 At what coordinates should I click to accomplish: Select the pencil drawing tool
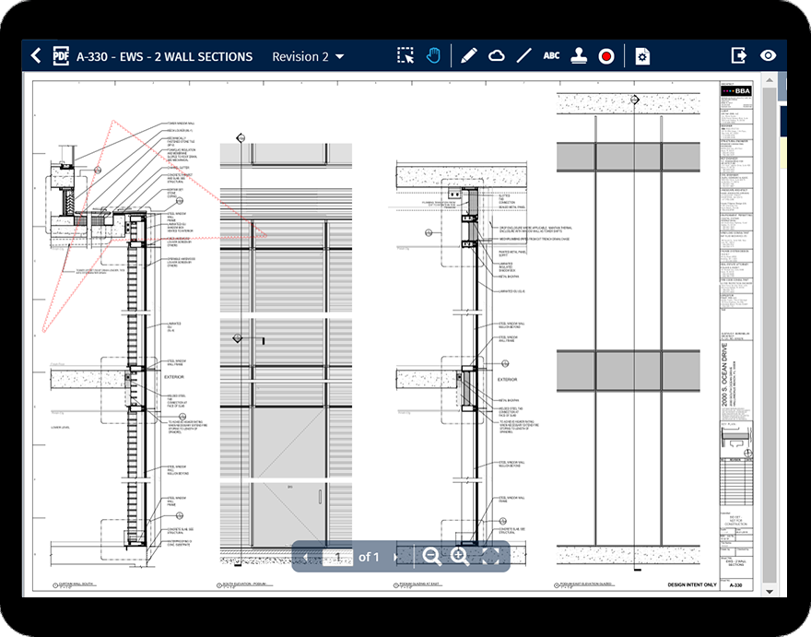(x=466, y=55)
